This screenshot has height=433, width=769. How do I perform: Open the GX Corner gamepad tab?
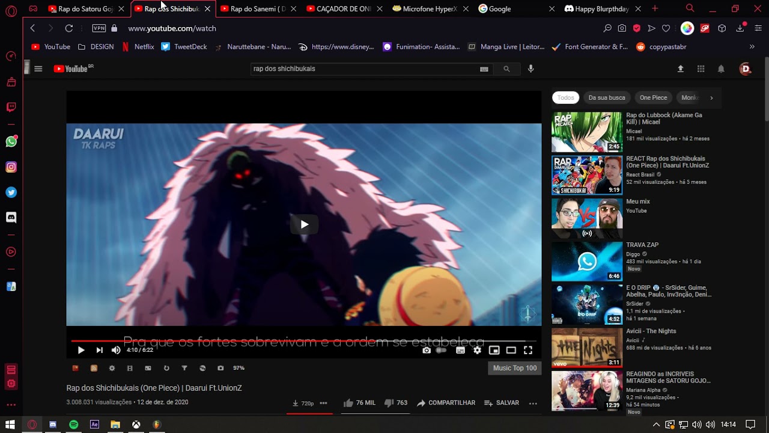point(33,9)
